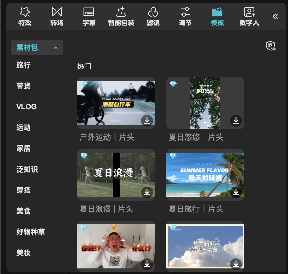Click VIP diamond badge on 户外运动 template

pyautogui.click(x=84, y=84)
